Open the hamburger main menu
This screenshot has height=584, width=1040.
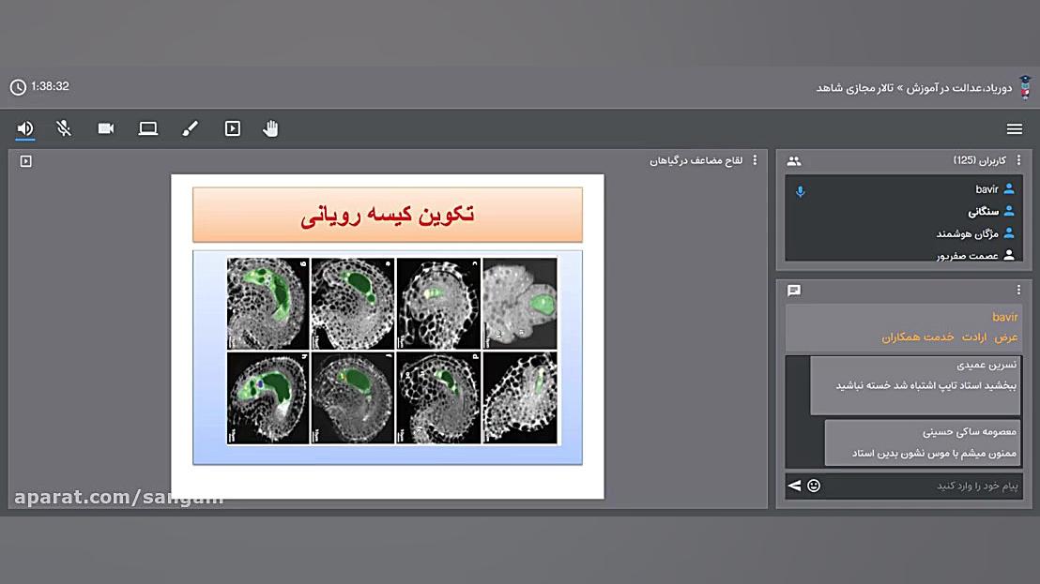1014,129
